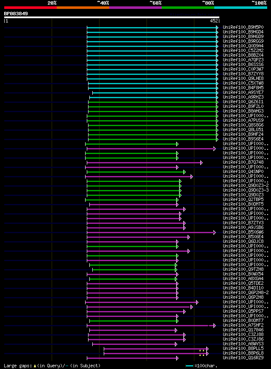Screen dimensions: 271x369
Task: Select the UniRef100_Q9D0Z3-3 label
Action: (x=246, y=190)
